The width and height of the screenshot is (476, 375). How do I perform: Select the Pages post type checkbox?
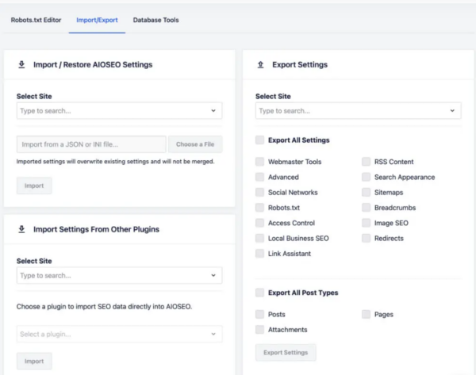click(x=367, y=314)
